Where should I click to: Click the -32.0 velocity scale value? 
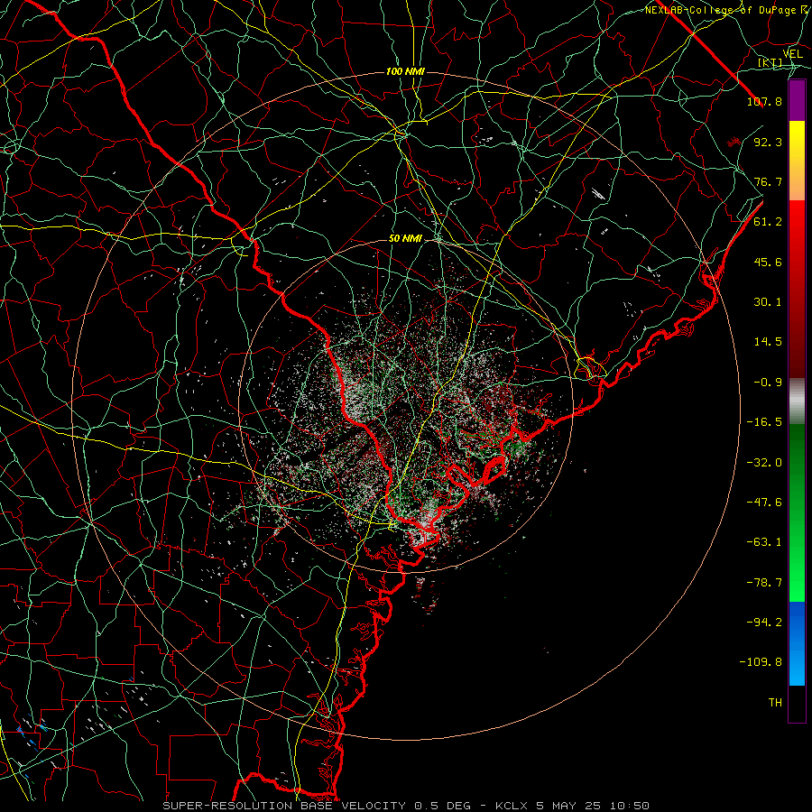pyautogui.click(x=764, y=463)
